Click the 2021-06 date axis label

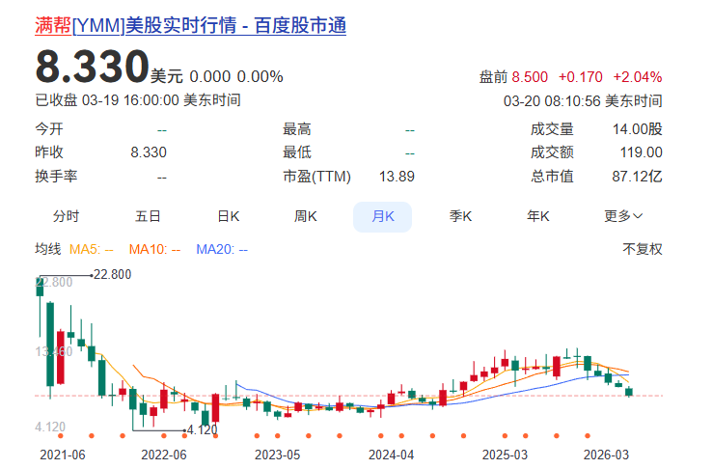[63, 455]
